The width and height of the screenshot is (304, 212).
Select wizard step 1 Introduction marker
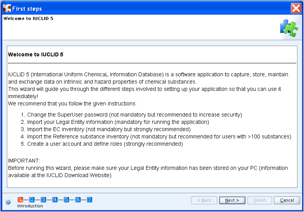(20, 199)
